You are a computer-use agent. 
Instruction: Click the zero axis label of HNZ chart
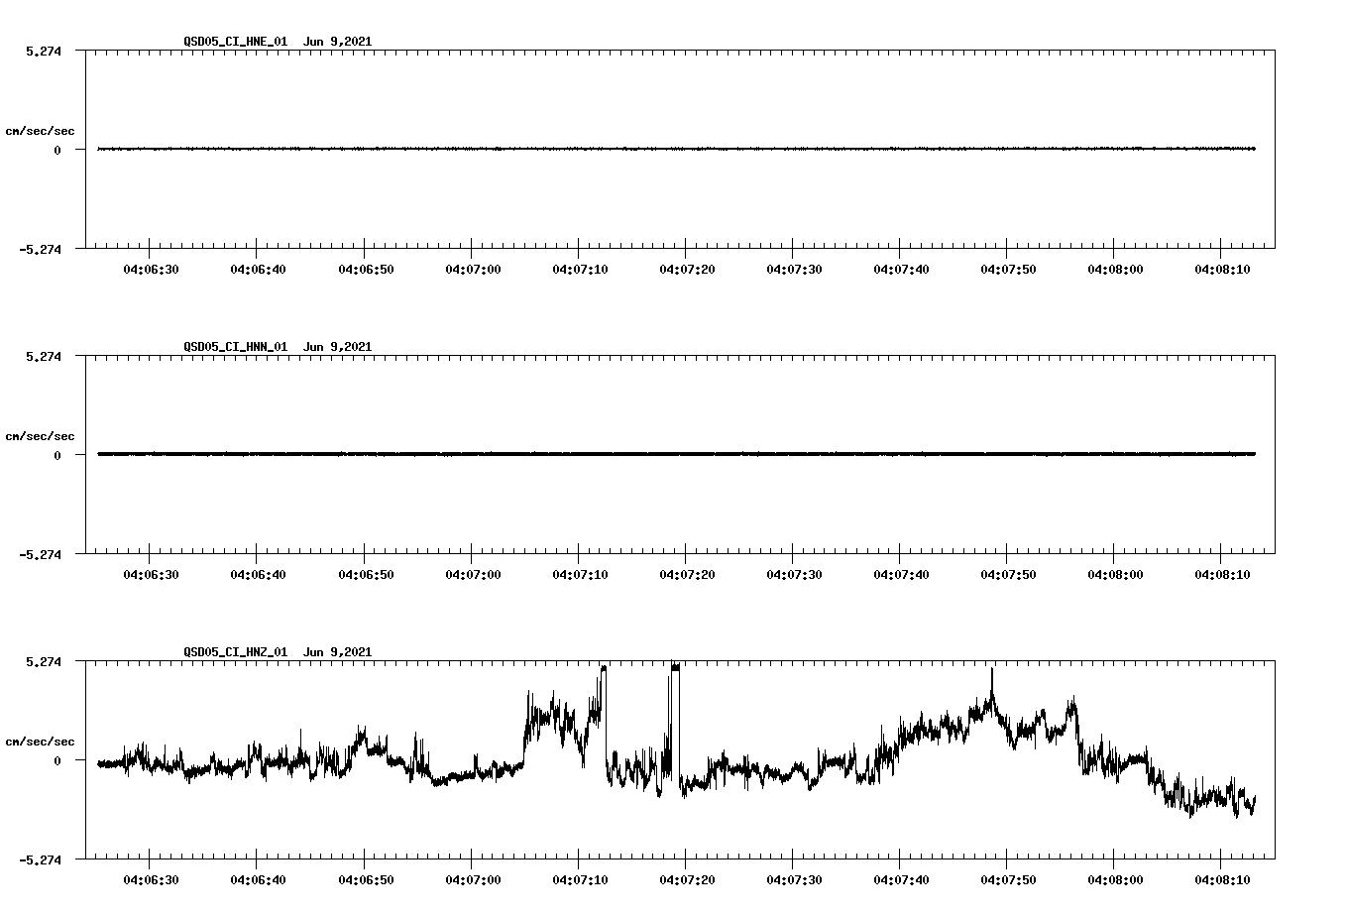pos(57,761)
